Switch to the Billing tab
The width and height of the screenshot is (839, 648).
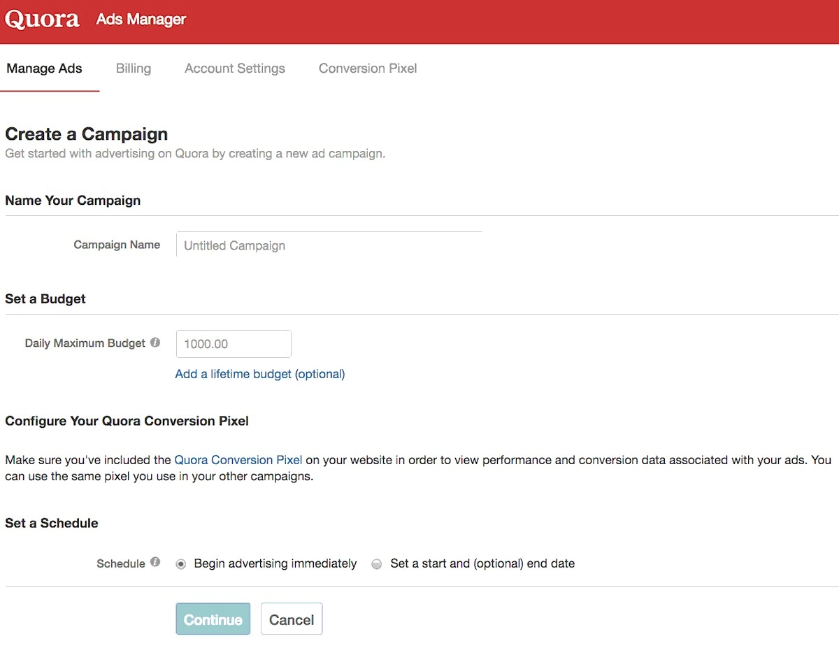(x=133, y=68)
